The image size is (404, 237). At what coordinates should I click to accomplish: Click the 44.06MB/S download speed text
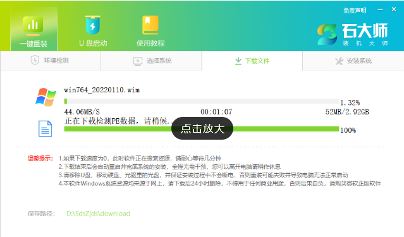pos(82,112)
